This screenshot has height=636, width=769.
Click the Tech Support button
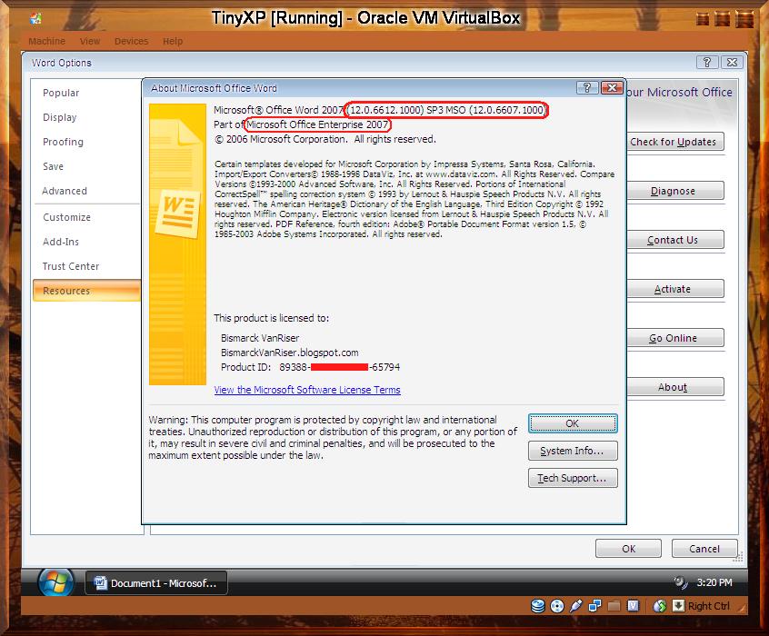pyautogui.click(x=573, y=478)
